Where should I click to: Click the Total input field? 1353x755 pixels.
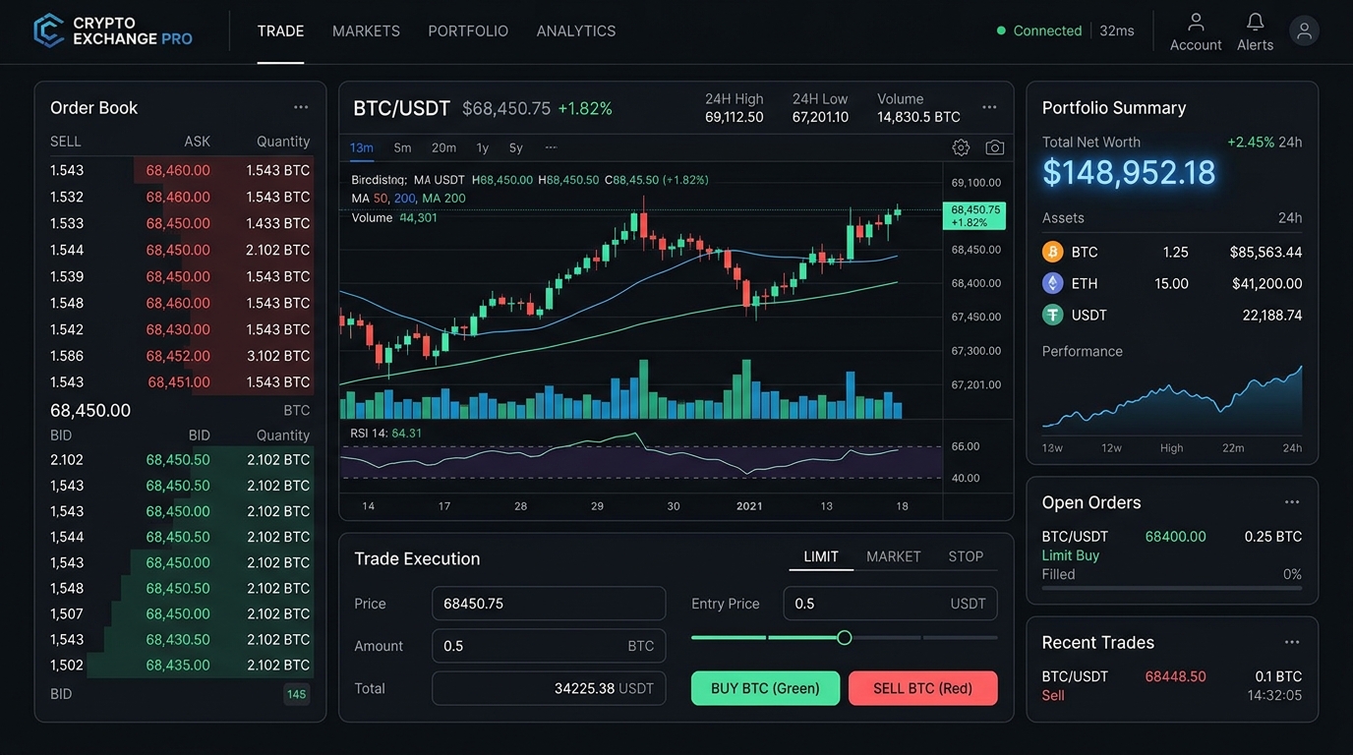(x=549, y=688)
